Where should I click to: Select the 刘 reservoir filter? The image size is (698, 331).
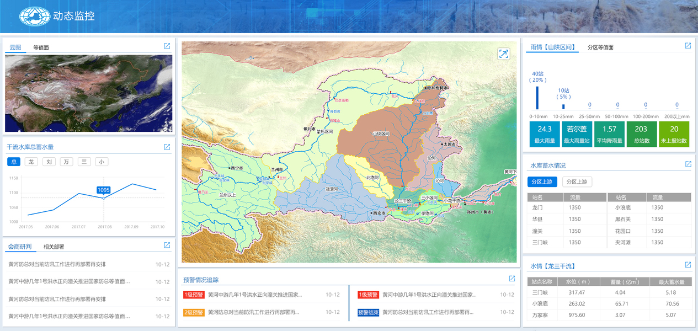point(49,162)
